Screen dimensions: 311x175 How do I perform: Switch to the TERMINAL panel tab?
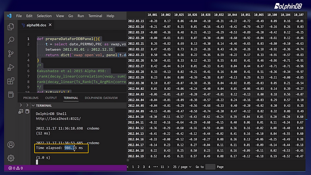click(x=71, y=98)
